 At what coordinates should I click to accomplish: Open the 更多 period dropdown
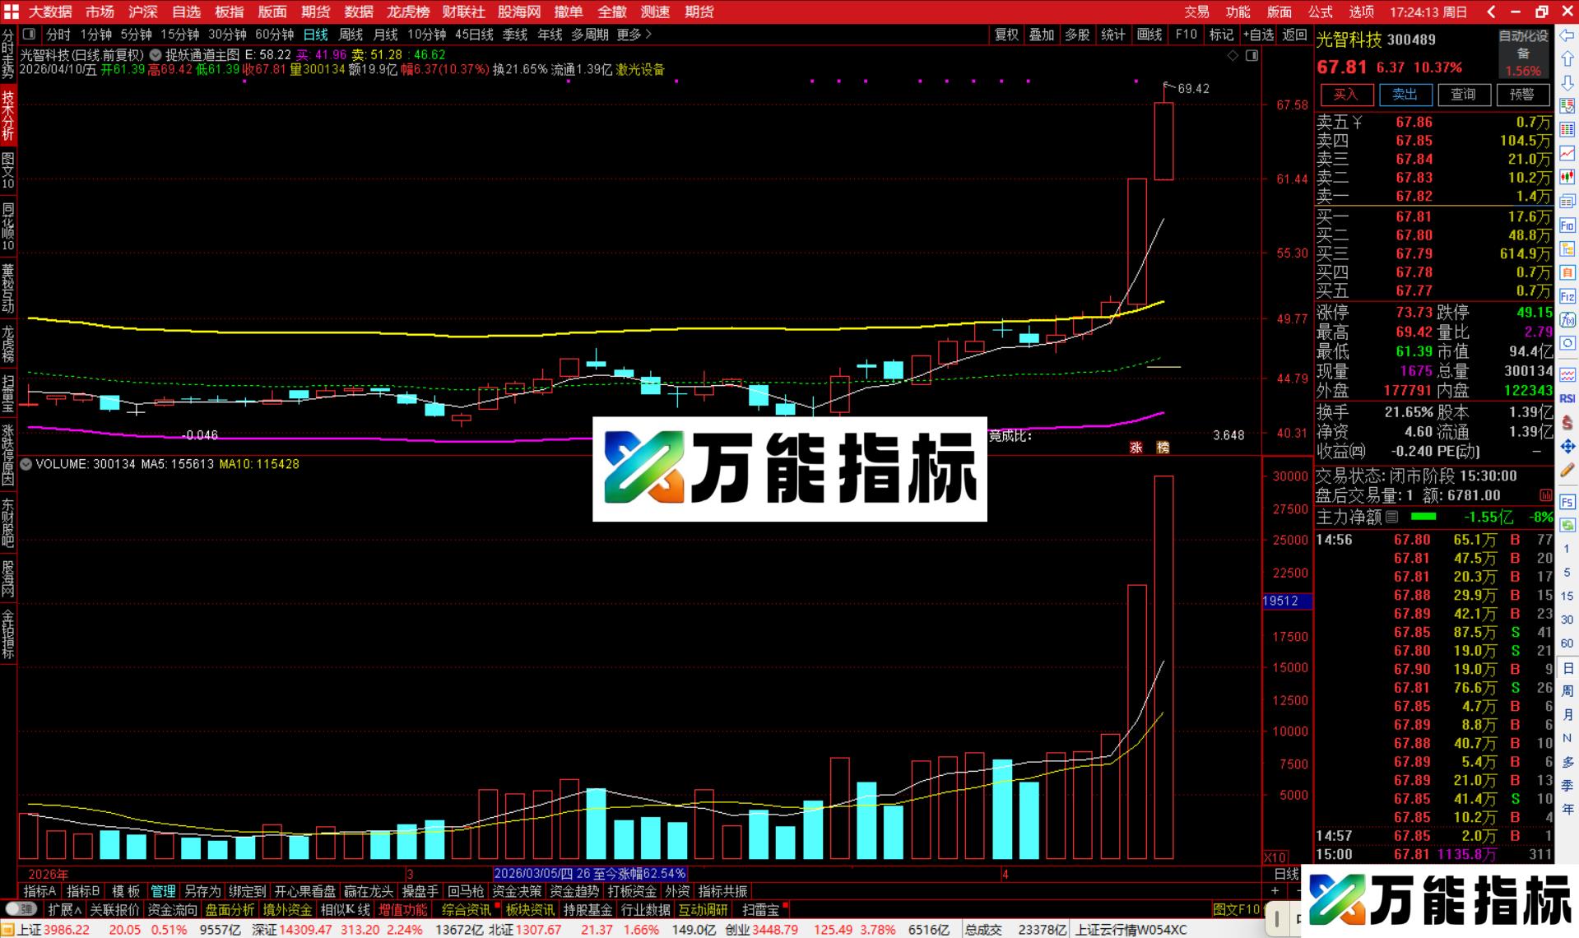tap(629, 35)
